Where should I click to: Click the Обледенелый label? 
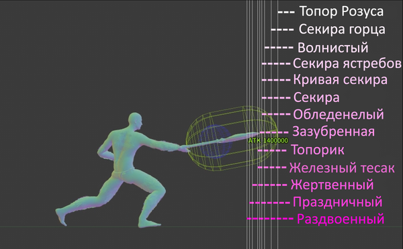pos(339,114)
